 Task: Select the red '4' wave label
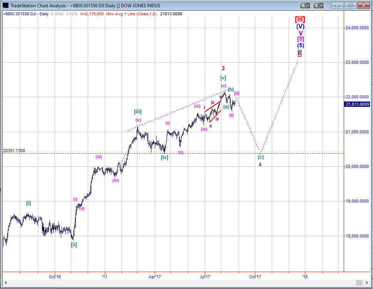pyautogui.click(x=260, y=164)
